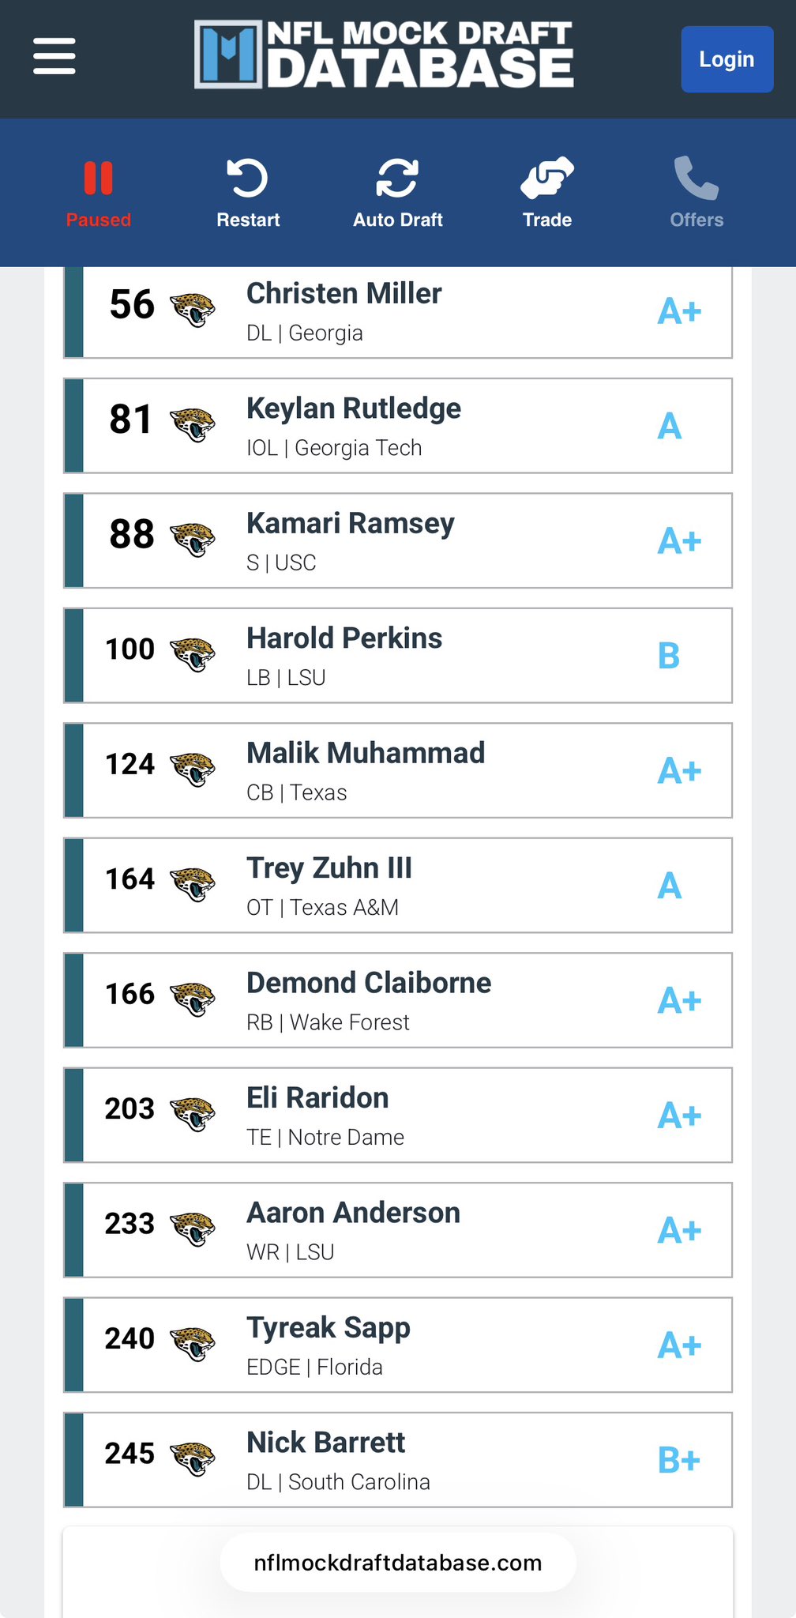Tap the nflmockdraftdatabase.com address bar

point(398,1563)
